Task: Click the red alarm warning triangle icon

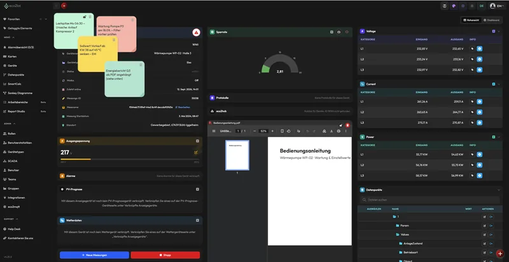Action: coord(196,32)
